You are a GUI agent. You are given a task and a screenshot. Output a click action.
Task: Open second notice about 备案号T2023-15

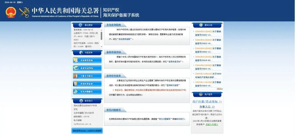pos(208,42)
